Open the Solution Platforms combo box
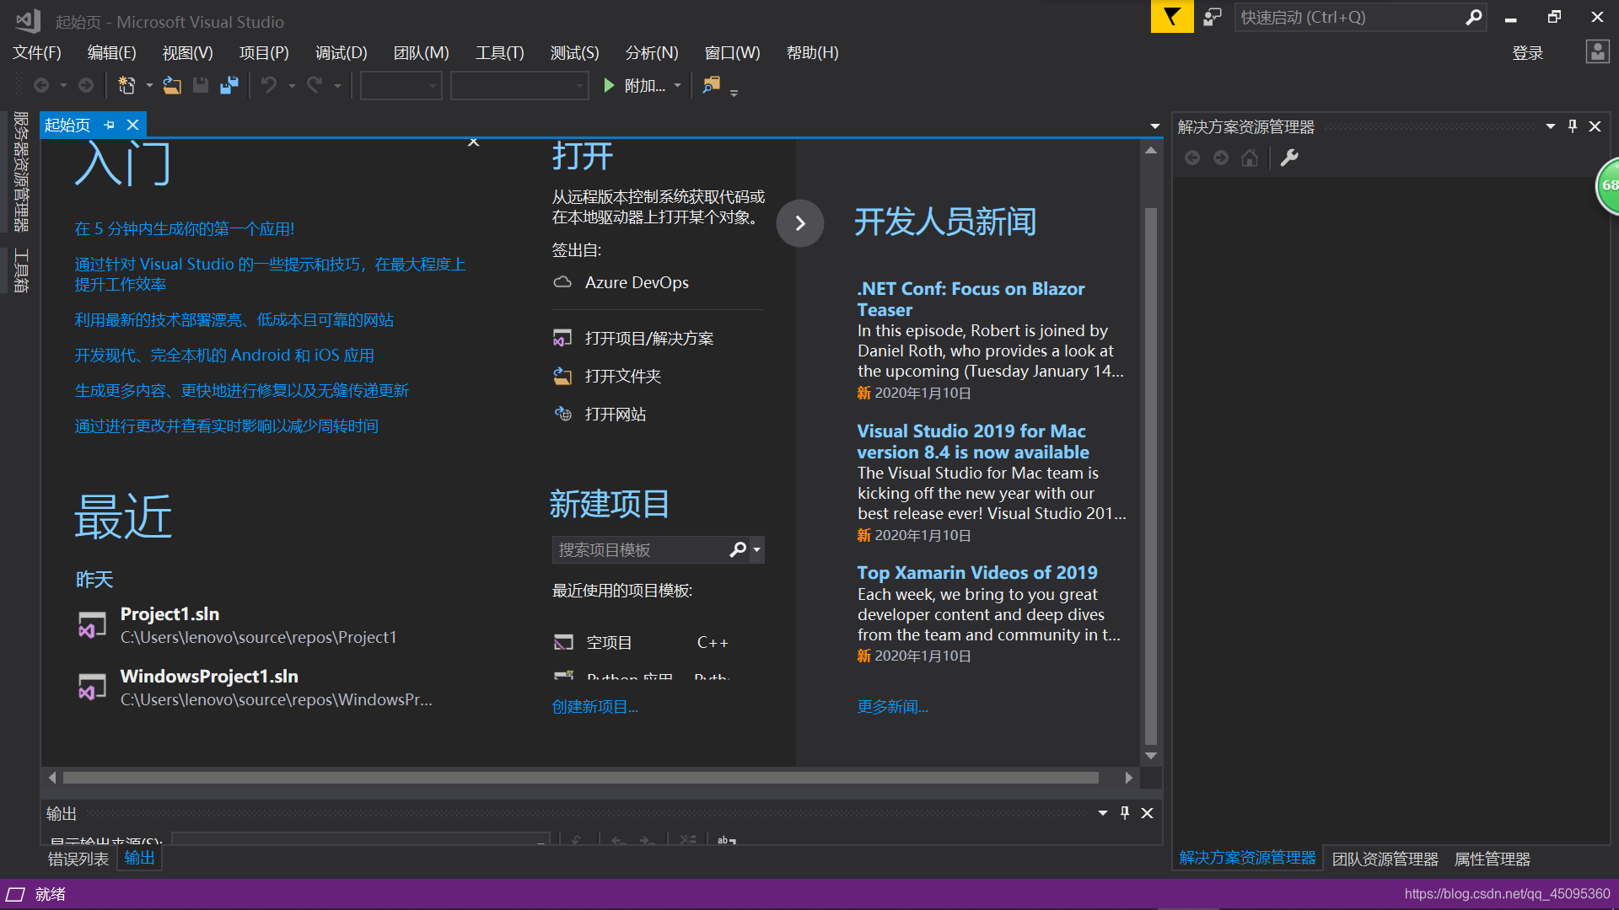 519,85
